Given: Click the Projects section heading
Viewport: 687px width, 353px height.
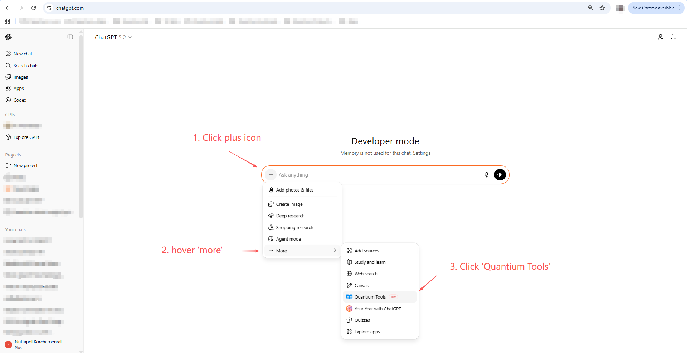Looking at the screenshot, I should 13,155.
